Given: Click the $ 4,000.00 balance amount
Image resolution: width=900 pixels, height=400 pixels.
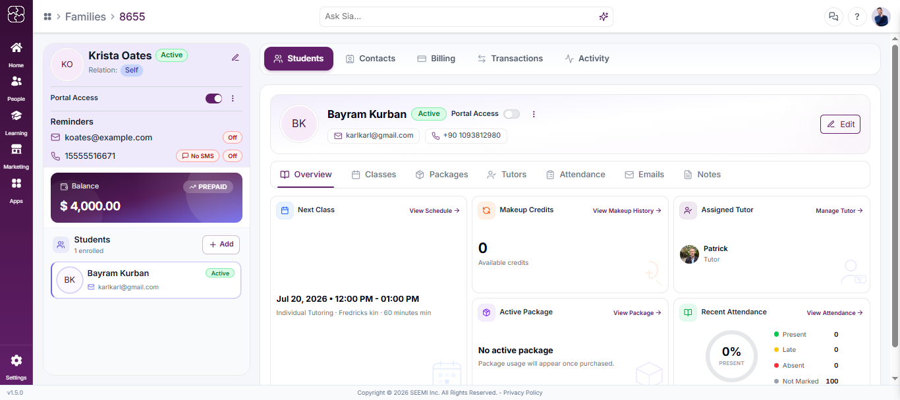Looking at the screenshot, I should pos(90,206).
